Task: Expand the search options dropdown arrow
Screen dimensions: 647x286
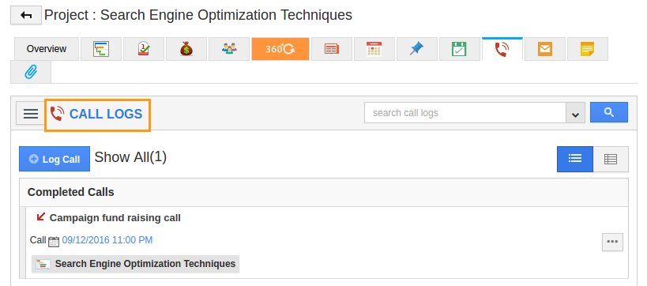Action: 575,113
